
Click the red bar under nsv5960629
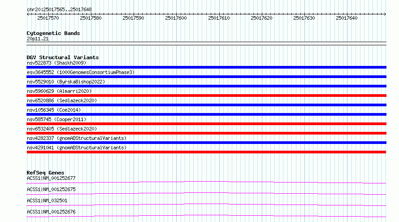[206, 96]
